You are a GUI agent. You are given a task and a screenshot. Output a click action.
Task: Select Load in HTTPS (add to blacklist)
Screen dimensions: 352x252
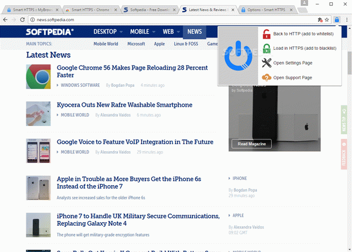pyautogui.click(x=304, y=48)
